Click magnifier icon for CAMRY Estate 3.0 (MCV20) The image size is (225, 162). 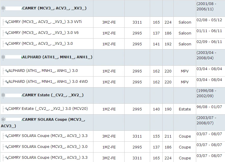click(x=6, y=109)
